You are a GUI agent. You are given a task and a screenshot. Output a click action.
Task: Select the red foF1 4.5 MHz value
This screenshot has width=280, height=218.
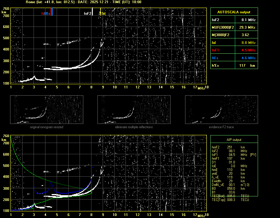(x=248, y=50)
